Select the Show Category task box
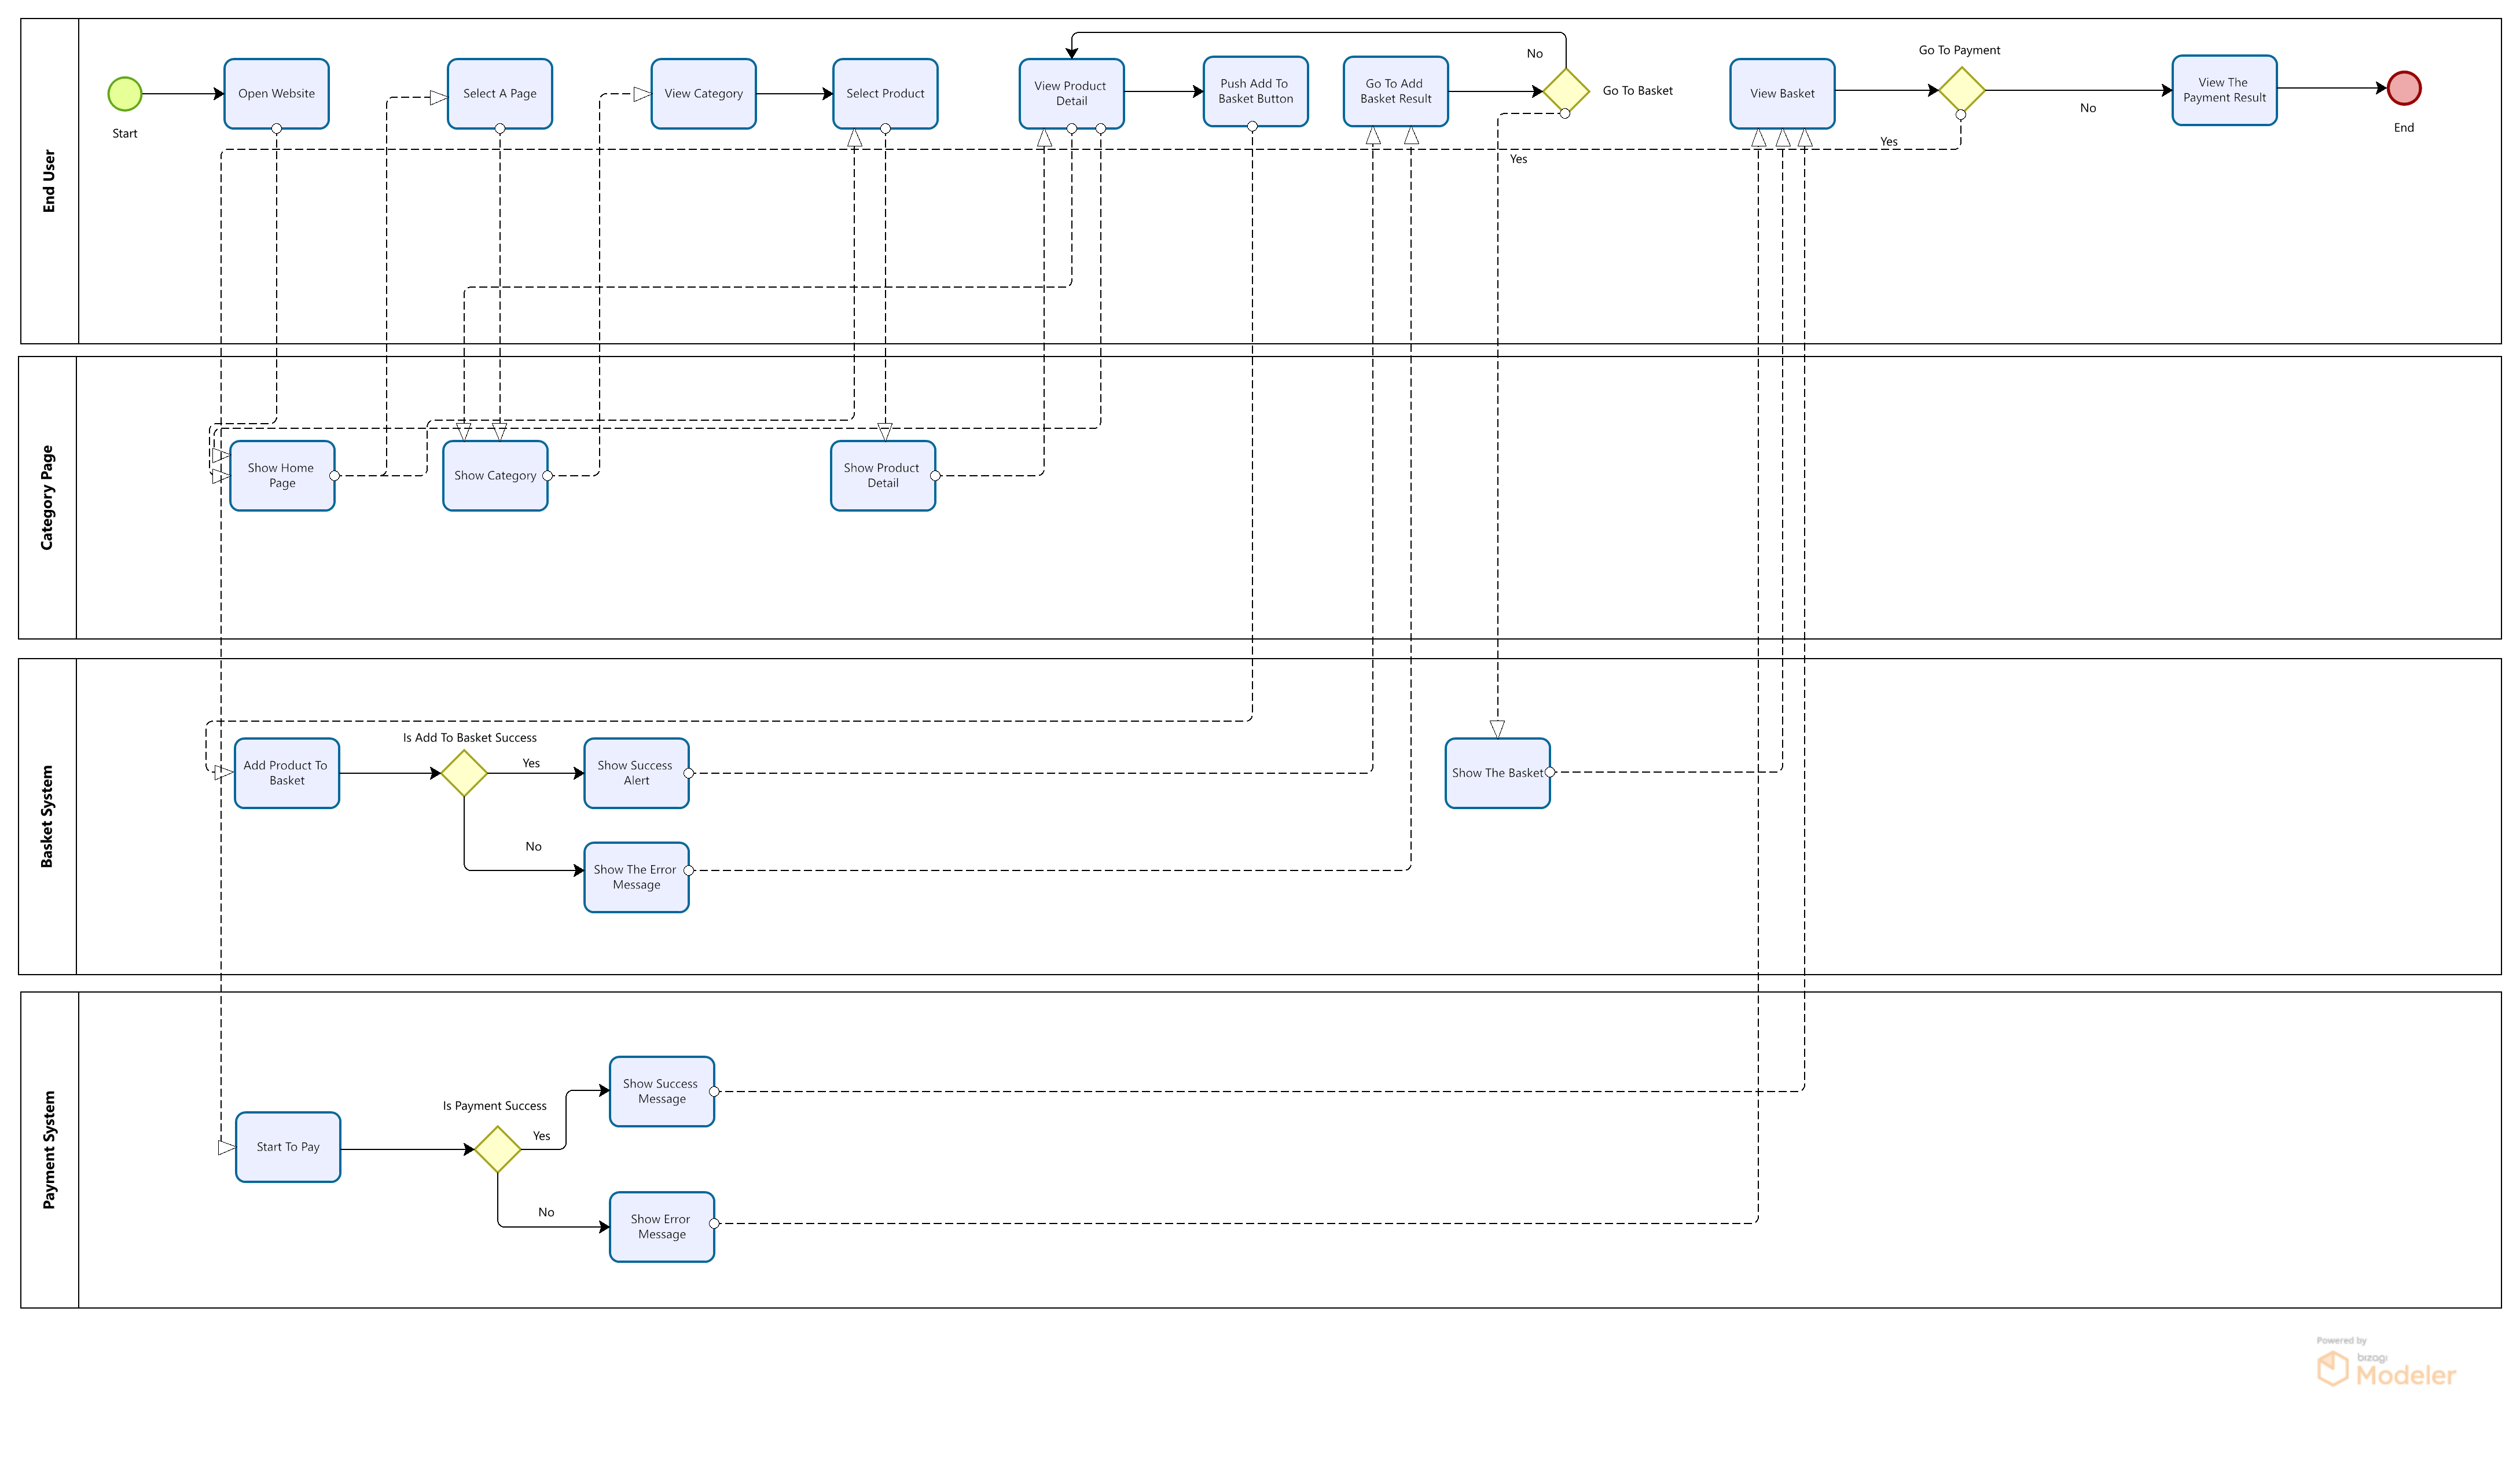Screen dimensions: 2520x1477 click(495, 476)
